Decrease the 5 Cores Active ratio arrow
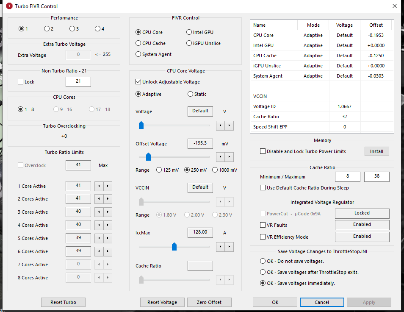 tap(99, 238)
